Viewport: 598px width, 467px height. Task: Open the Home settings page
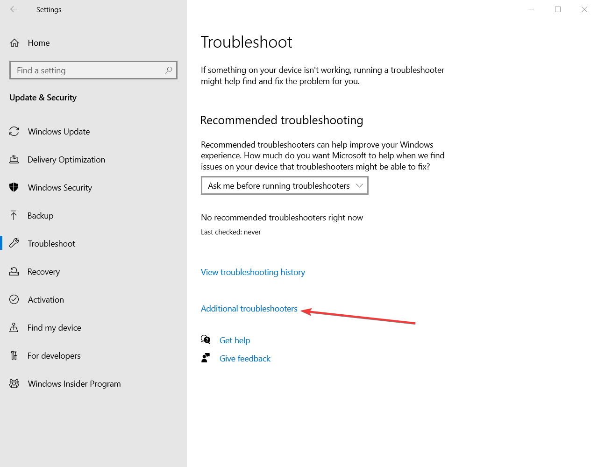coord(93,43)
